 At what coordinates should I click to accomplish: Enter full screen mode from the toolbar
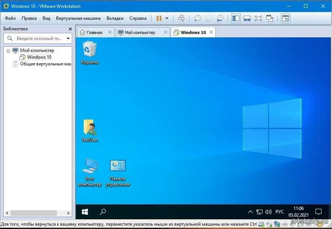click(258, 18)
